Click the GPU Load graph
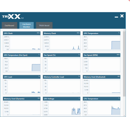 tap(22, 85)
